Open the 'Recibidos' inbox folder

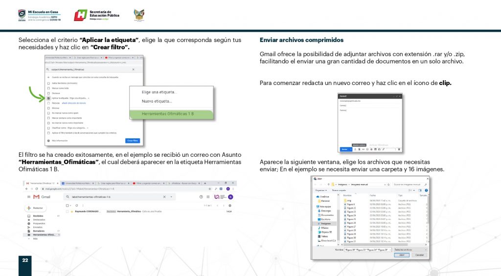(x=38, y=216)
